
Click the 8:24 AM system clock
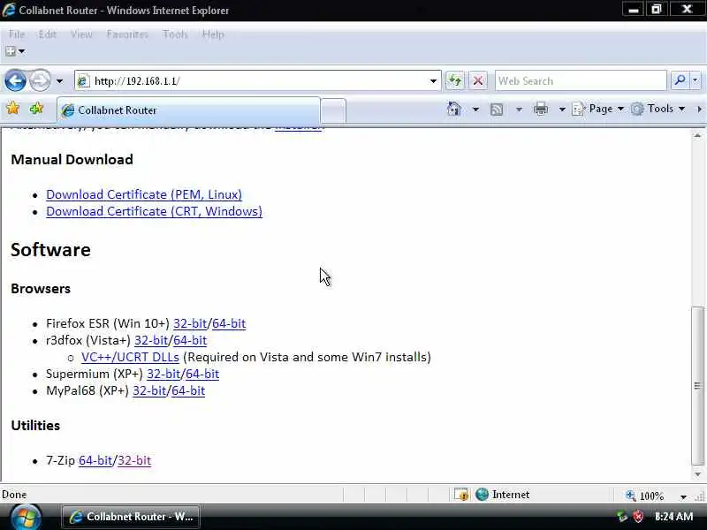(x=673, y=517)
